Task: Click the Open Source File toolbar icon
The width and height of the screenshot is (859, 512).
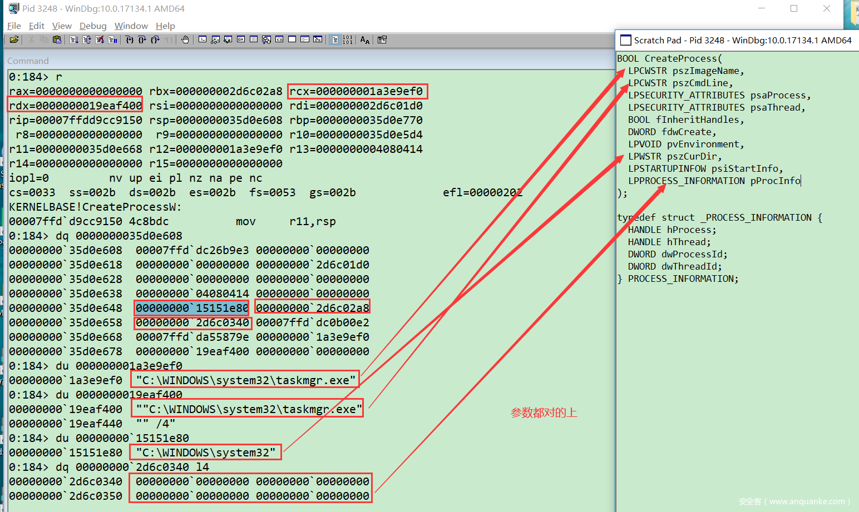Action: [x=14, y=39]
